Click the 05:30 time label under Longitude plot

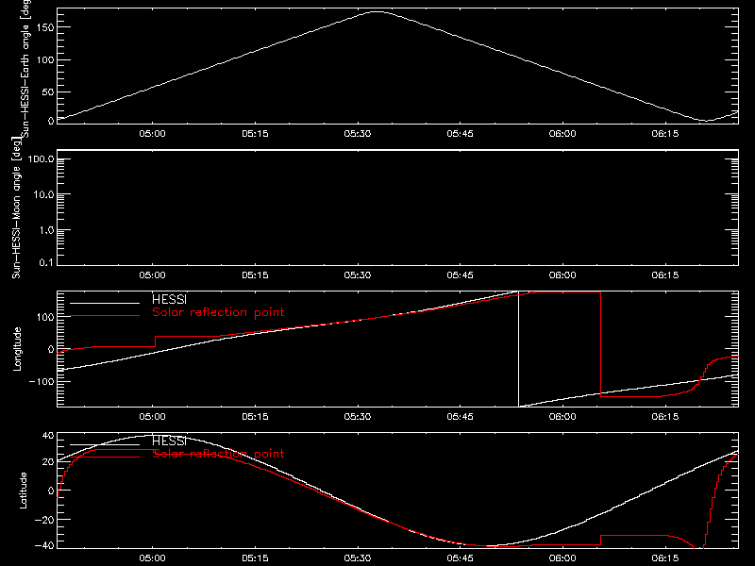[358, 417]
